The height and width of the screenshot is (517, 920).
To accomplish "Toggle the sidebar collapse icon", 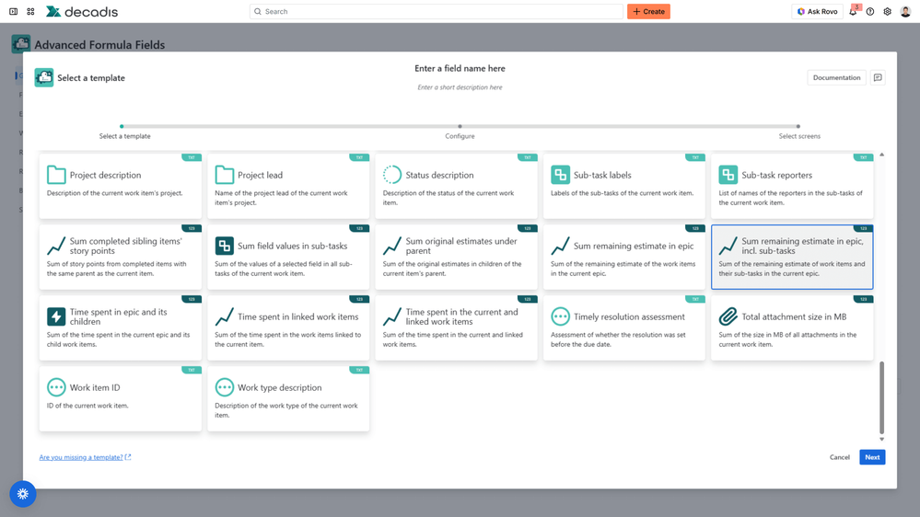I will (x=14, y=12).
